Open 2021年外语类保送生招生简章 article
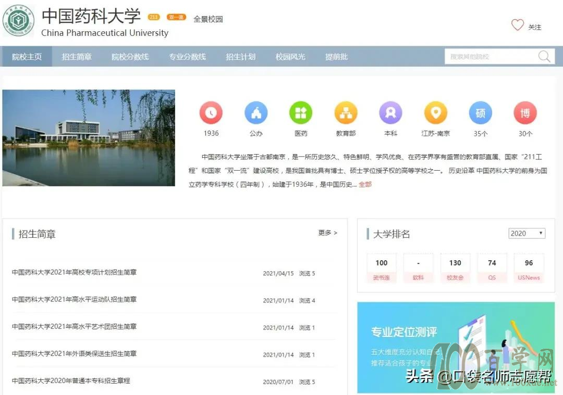Image resolution: width=563 pixels, height=395 pixels. pyautogui.click(x=74, y=354)
